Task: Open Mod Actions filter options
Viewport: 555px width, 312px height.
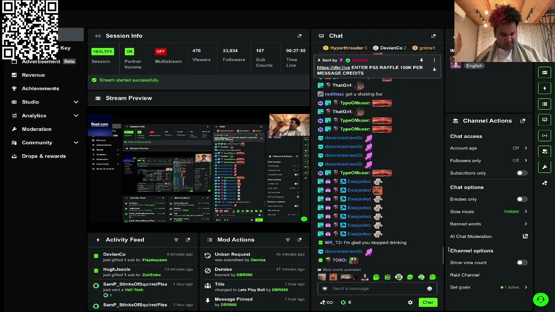Action: point(287,240)
